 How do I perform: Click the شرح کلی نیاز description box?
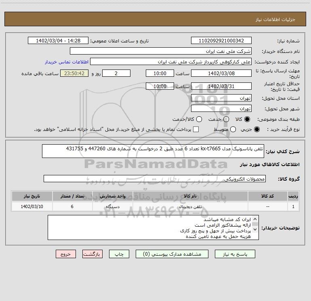click(153, 151)
